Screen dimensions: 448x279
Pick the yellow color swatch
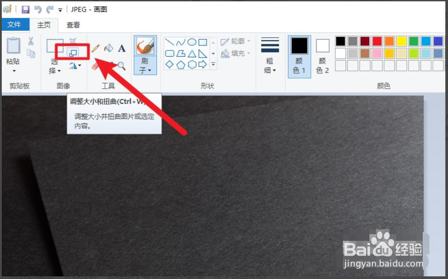point(401,41)
